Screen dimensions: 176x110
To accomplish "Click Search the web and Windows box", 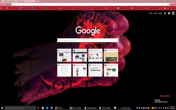I will (x=20, y=108).
